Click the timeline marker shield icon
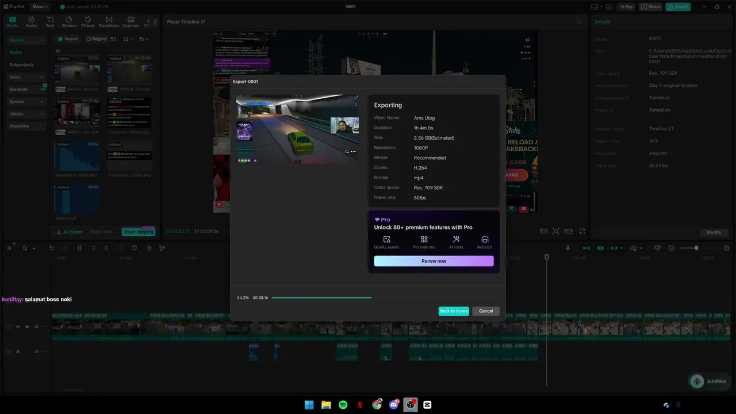 click(x=135, y=248)
